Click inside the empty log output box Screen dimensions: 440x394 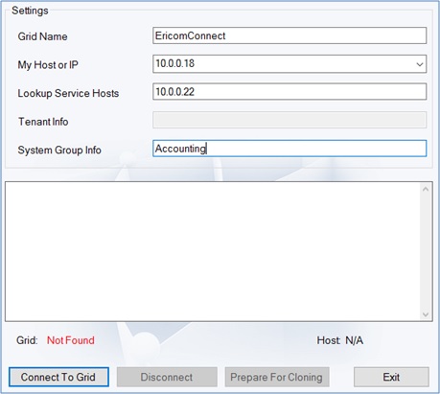coord(213,251)
